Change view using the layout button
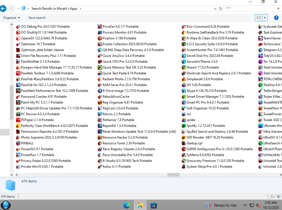This screenshot has width=282, height=210. (x=259, y=18)
